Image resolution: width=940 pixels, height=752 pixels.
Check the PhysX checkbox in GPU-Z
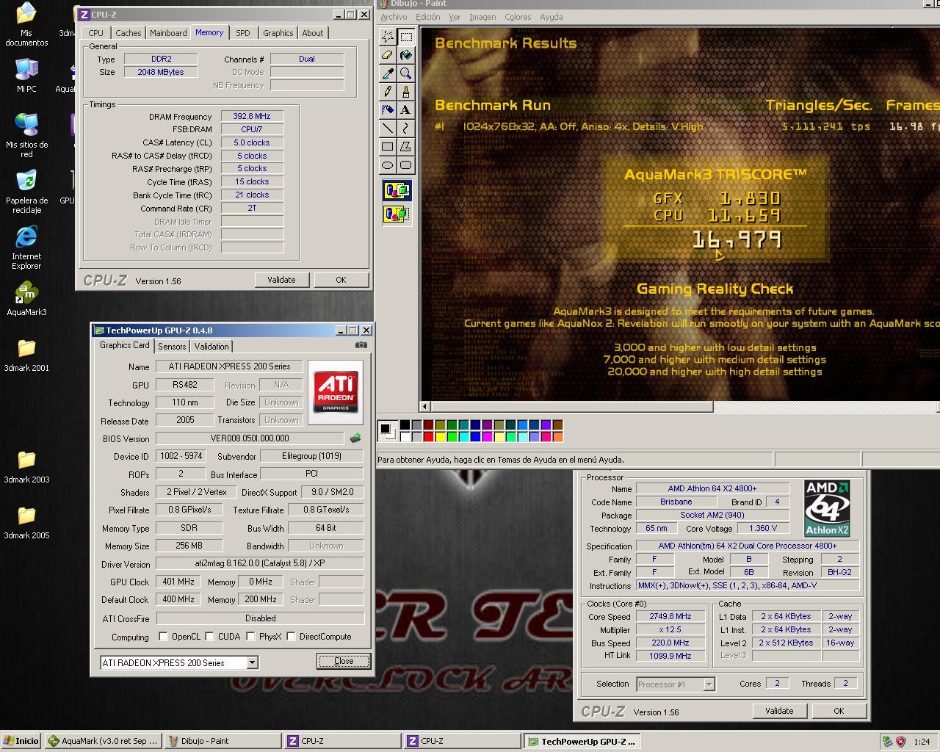click(250, 637)
